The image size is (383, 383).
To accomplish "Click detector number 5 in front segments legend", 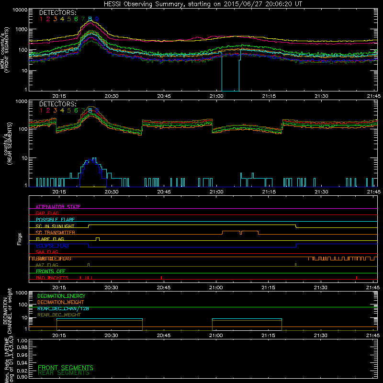I will (x=69, y=19).
